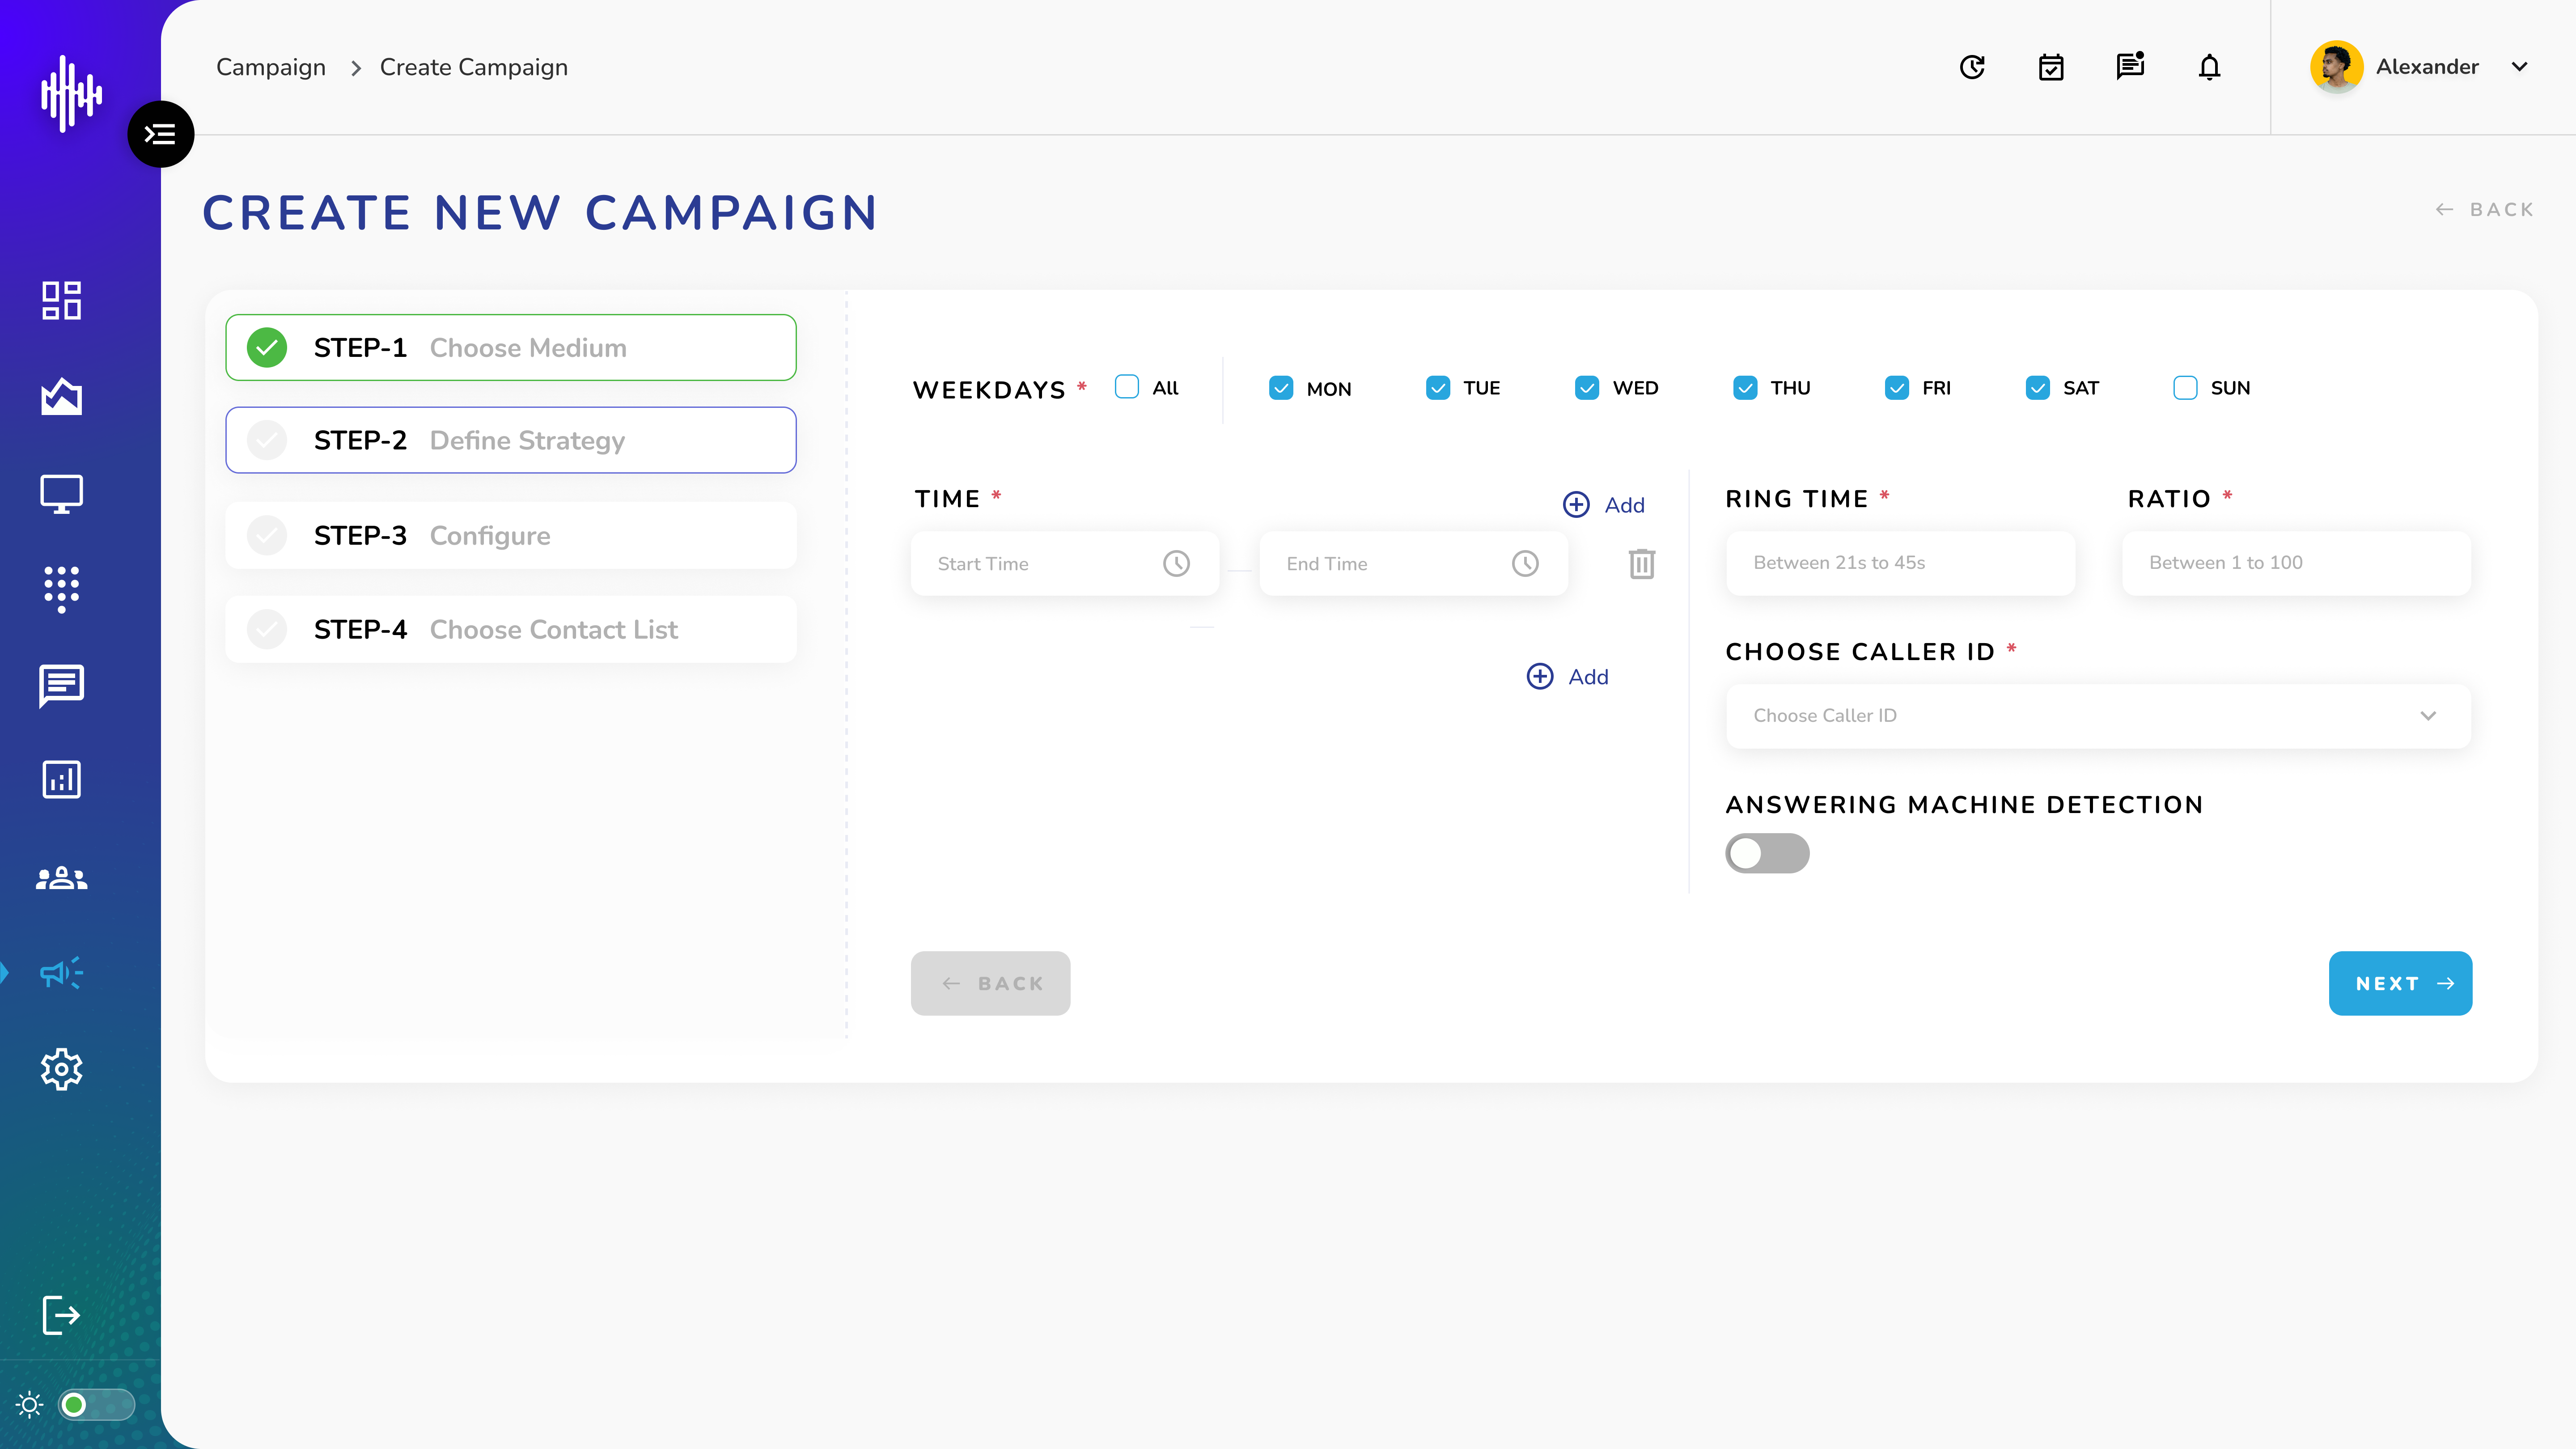Expand the Alexander user menu chevron

(x=2520, y=67)
